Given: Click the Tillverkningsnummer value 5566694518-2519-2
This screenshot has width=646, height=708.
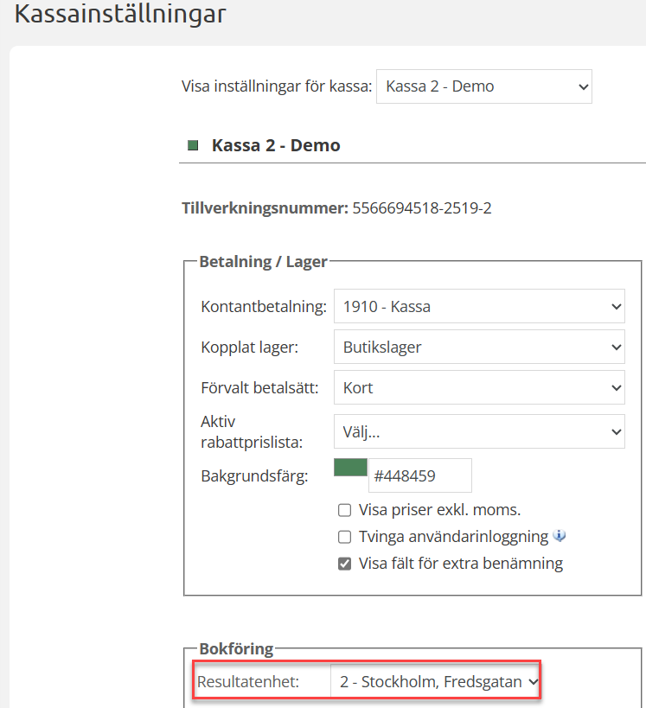Looking at the screenshot, I should tap(421, 207).
